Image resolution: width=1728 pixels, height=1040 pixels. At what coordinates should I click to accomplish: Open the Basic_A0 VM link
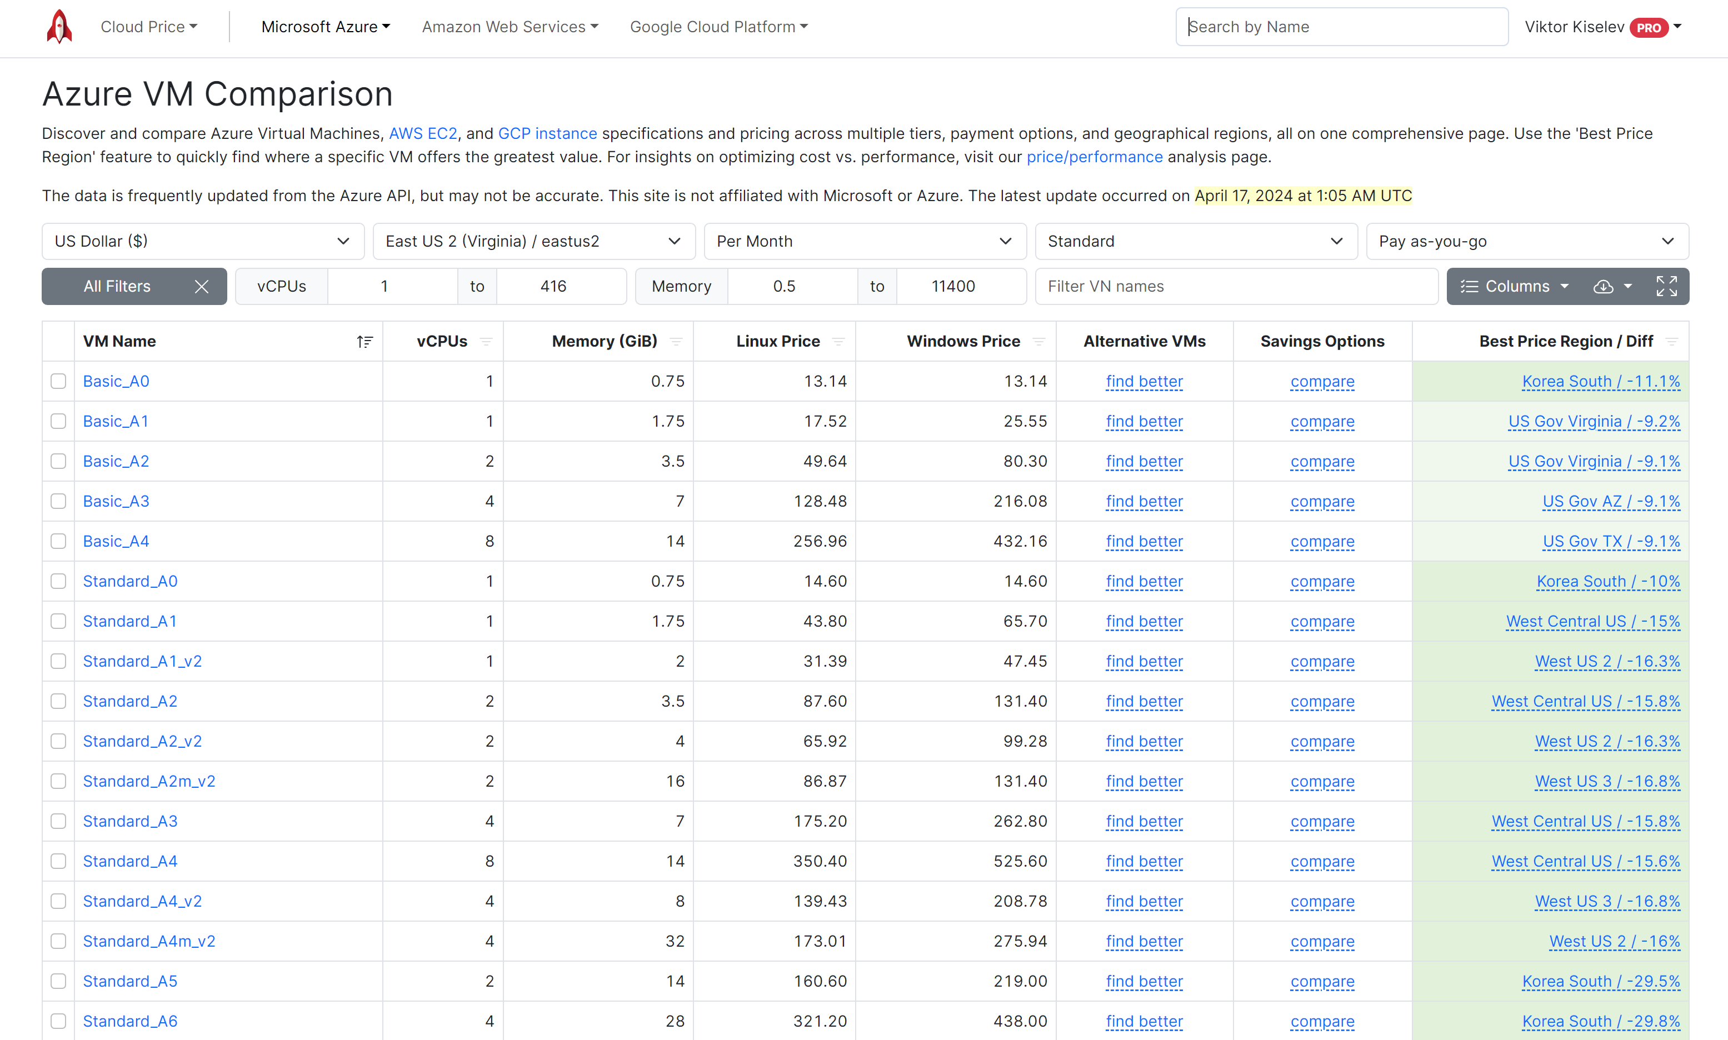[116, 381]
